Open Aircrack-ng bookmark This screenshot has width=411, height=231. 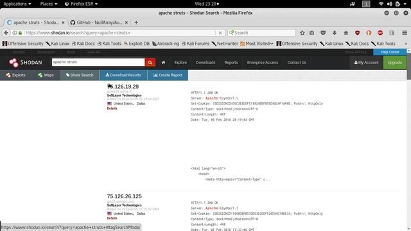(x=166, y=44)
